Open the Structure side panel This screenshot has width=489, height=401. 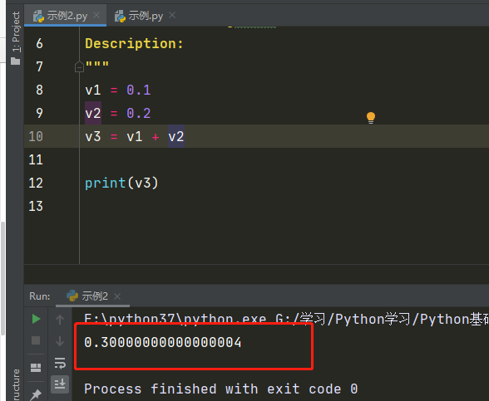[x=16, y=385]
